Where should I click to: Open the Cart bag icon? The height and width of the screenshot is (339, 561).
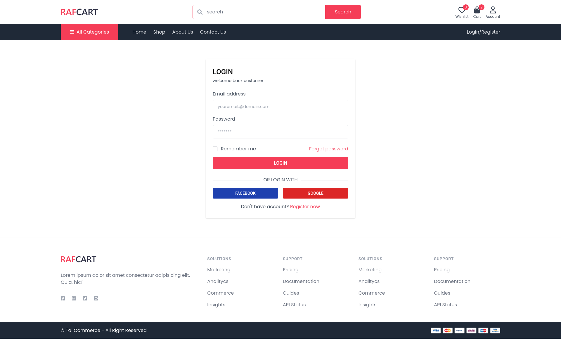pyautogui.click(x=477, y=11)
